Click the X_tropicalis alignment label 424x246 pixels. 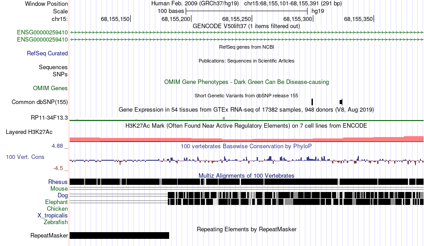53,216
